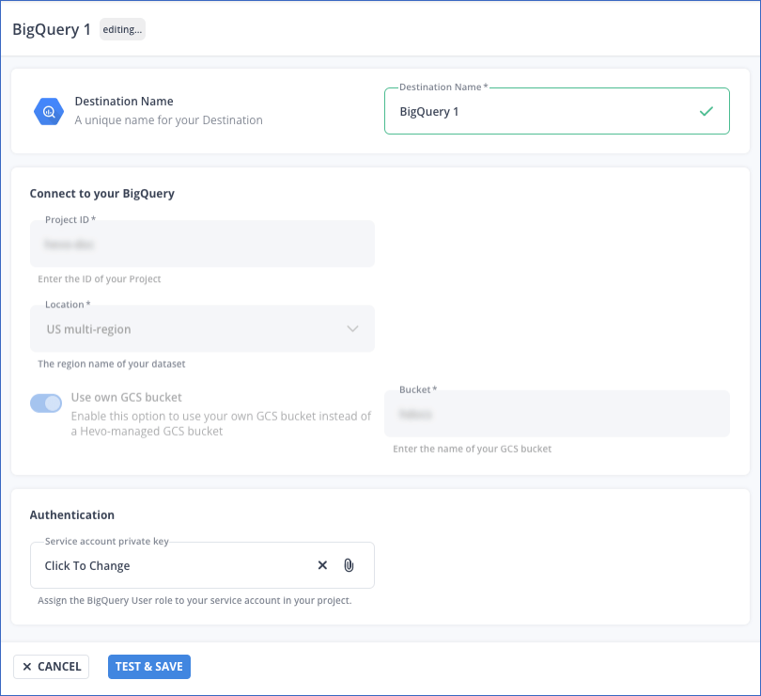Click the Service account private key label

click(107, 542)
